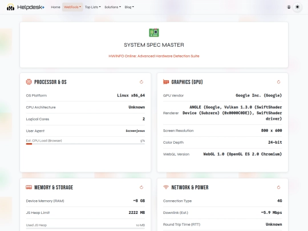Select the 4G connection type value
308x231 pixels.
(x=279, y=201)
